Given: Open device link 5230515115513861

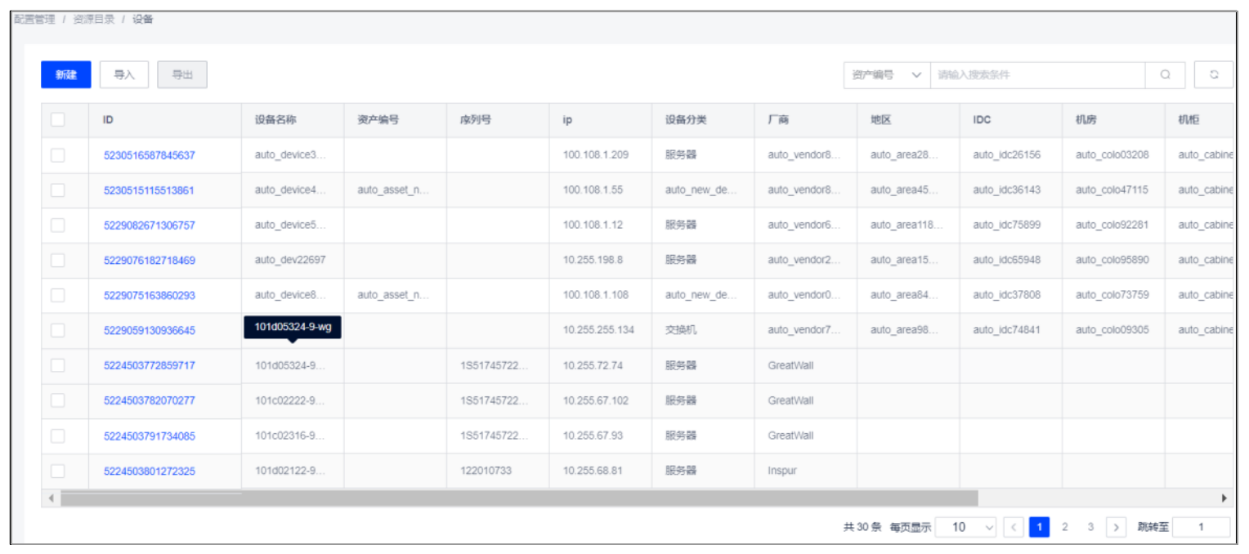Looking at the screenshot, I should pos(149,190).
